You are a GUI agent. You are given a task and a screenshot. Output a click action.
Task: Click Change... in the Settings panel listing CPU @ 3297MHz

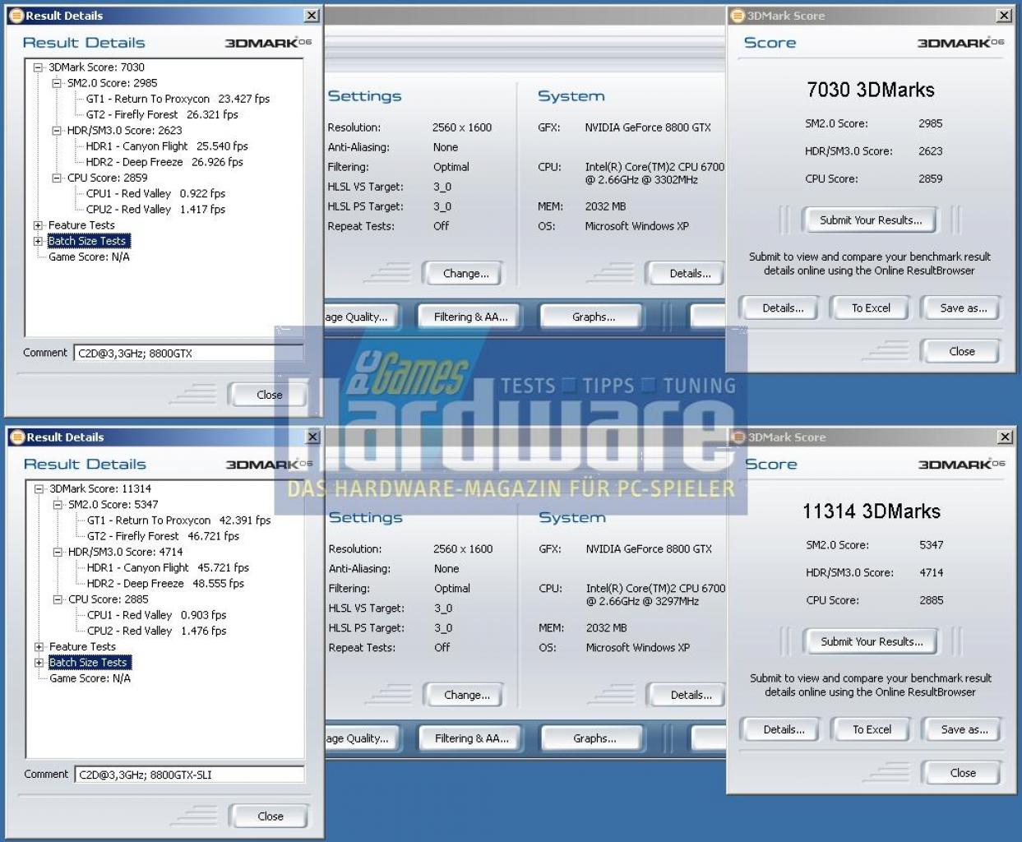pyautogui.click(x=466, y=696)
